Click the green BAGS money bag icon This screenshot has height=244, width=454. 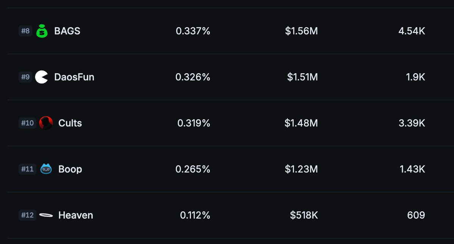point(42,31)
